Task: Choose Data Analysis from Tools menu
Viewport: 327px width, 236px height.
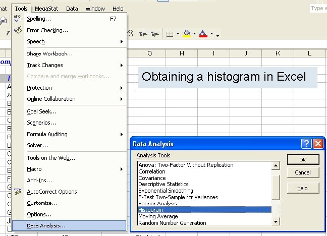Action: click(x=69, y=226)
